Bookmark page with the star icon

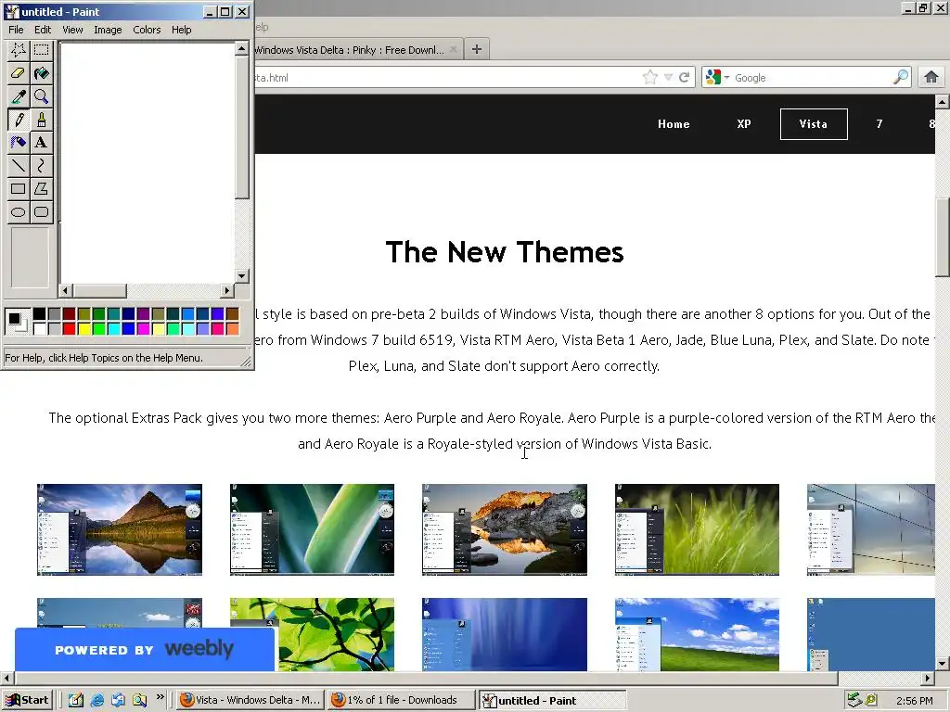(650, 77)
